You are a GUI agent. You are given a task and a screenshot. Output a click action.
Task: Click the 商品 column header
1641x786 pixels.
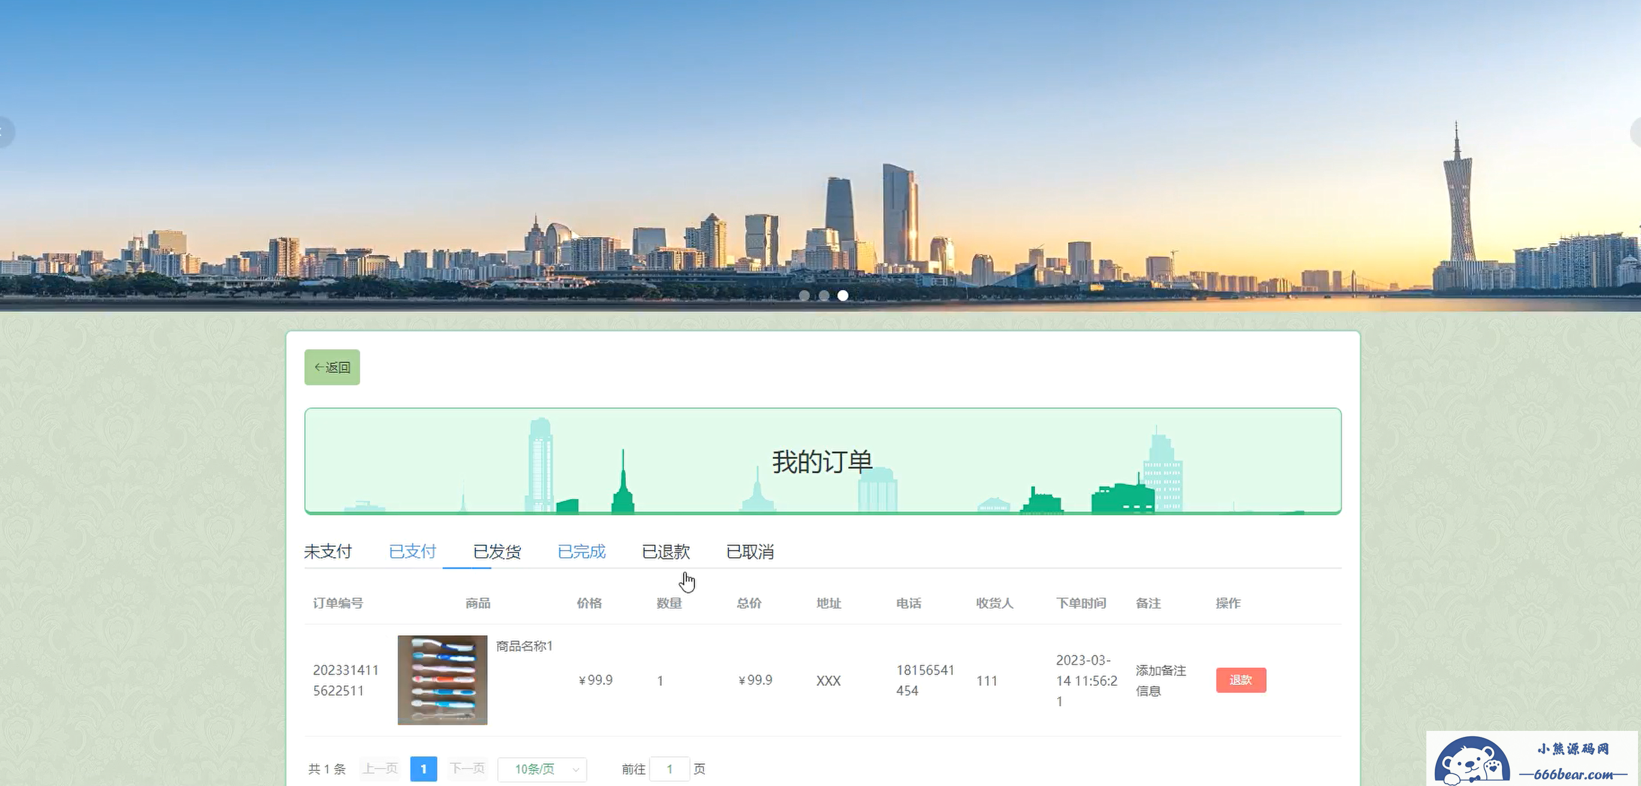pyautogui.click(x=478, y=603)
